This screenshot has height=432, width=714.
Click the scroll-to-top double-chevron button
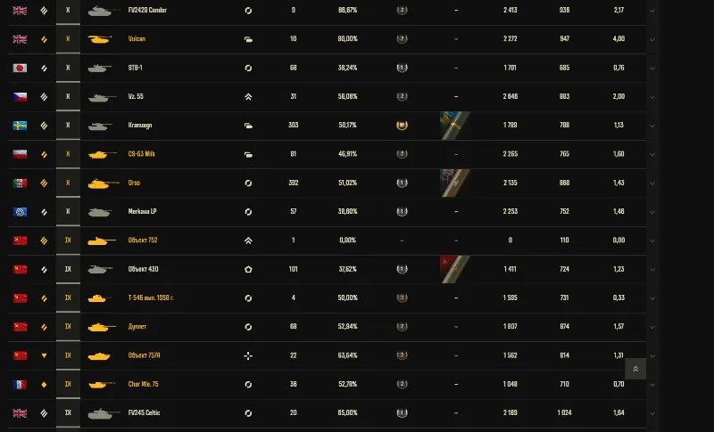[x=635, y=369]
